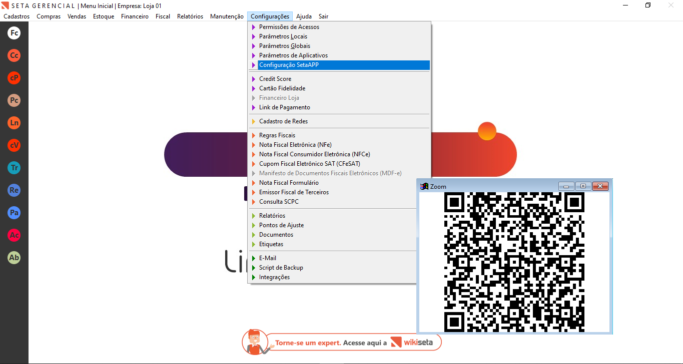Open Cartão Fidelidade option
The height and width of the screenshot is (364, 683).
339,88
